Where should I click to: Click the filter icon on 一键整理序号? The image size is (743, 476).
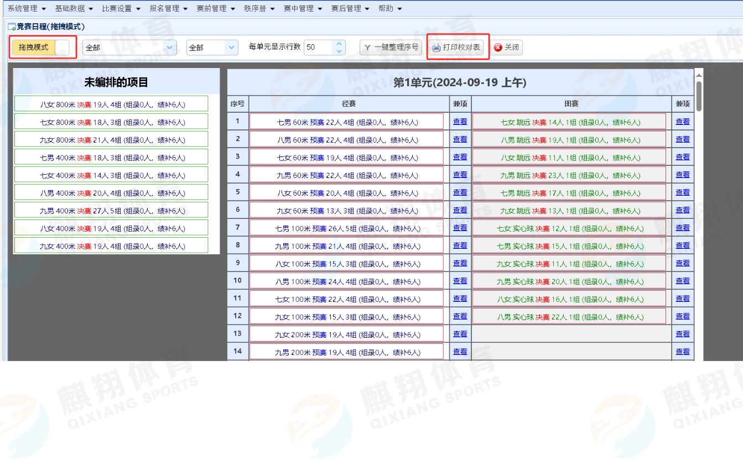[367, 48]
